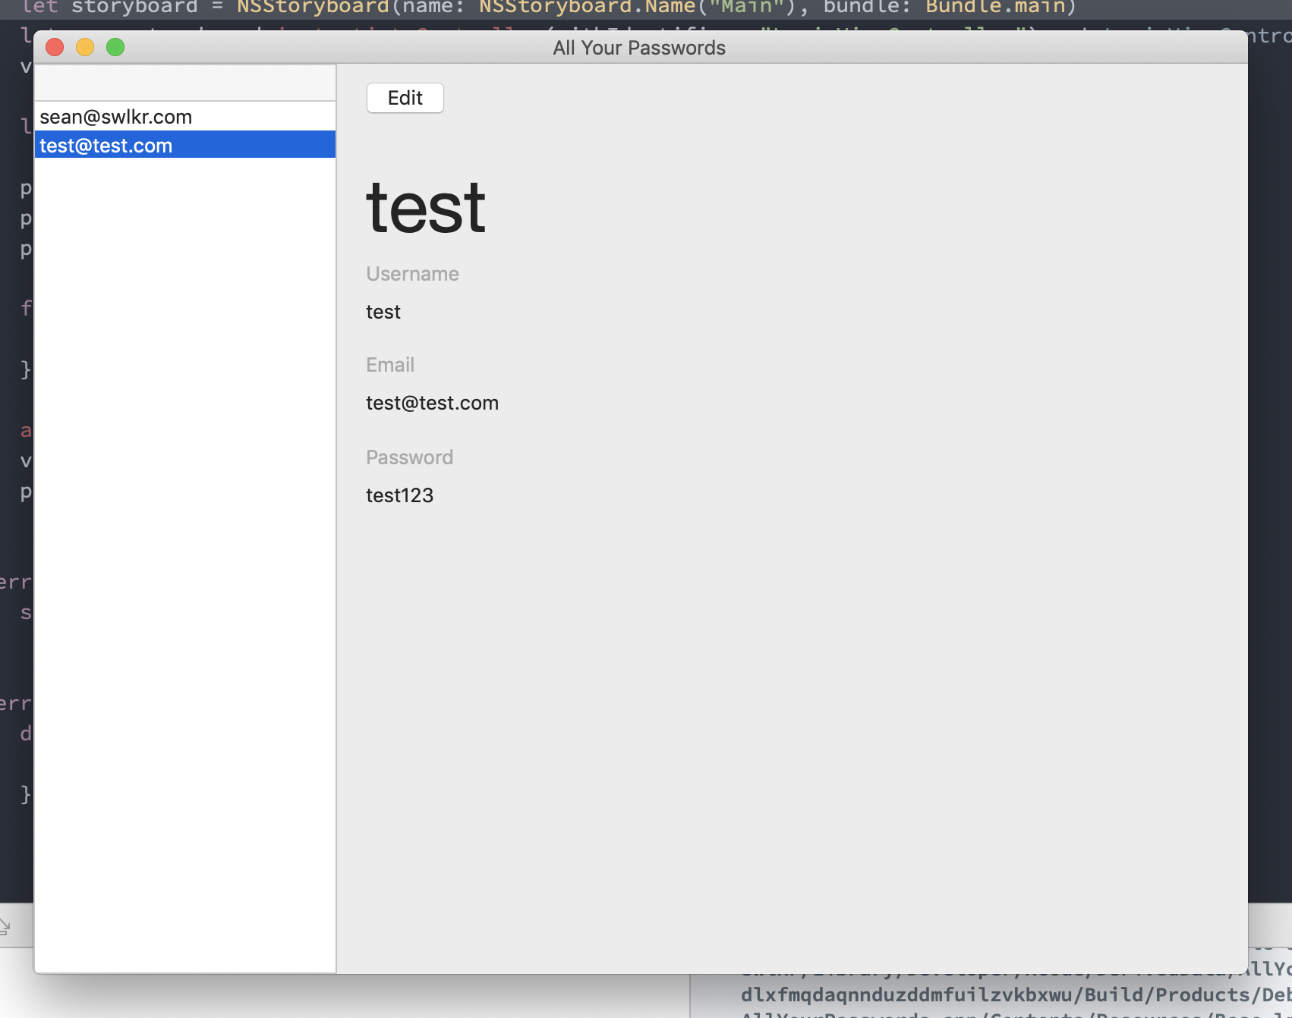Viewport: 1292px width, 1018px height.
Task: Click the large test heading
Action: (426, 207)
